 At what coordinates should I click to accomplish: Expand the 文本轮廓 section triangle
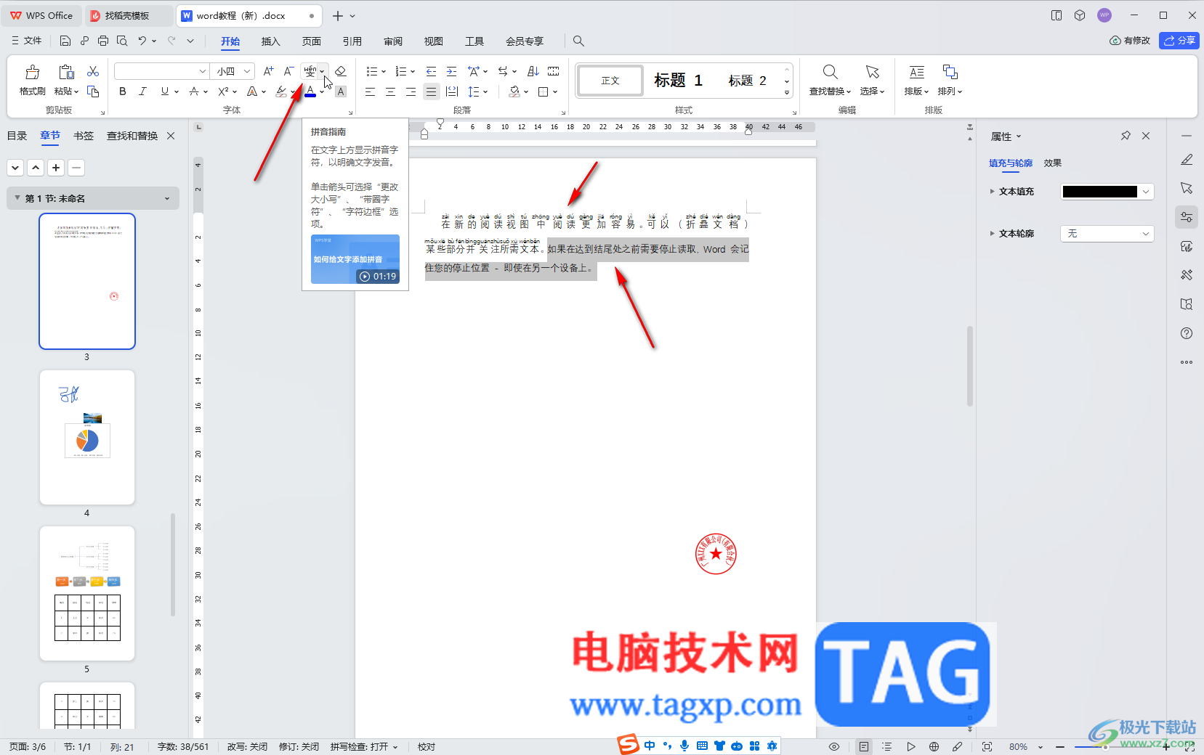[x=992, y=234]
